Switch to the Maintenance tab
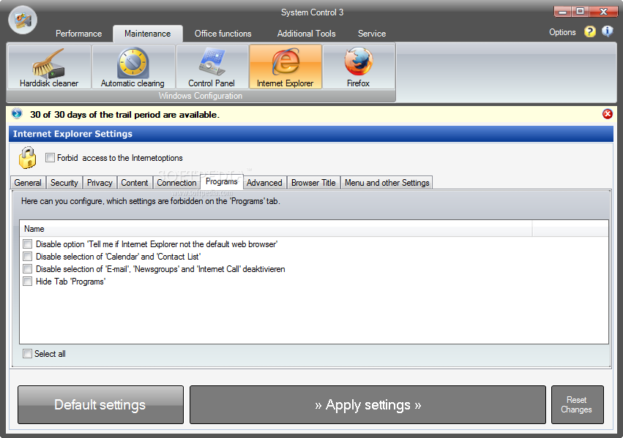Viewport: 623px width, 438px height. coord(147,34)
